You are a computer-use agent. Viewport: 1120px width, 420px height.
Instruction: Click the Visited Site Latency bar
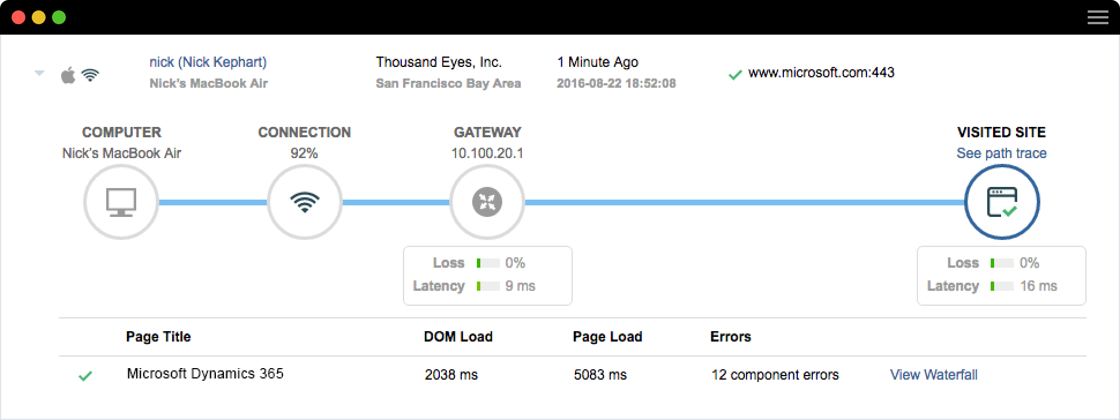pos(1002,286)
